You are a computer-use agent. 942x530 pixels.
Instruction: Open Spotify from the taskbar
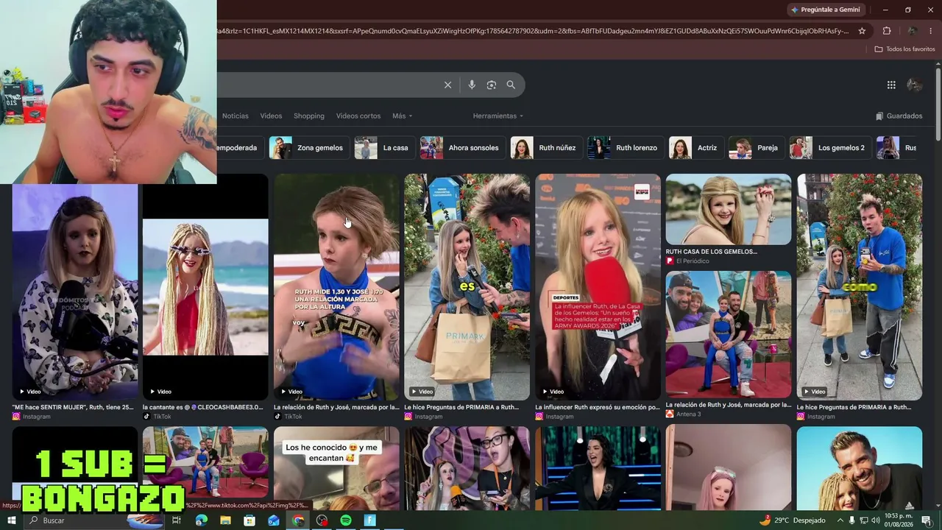(346, 520)
